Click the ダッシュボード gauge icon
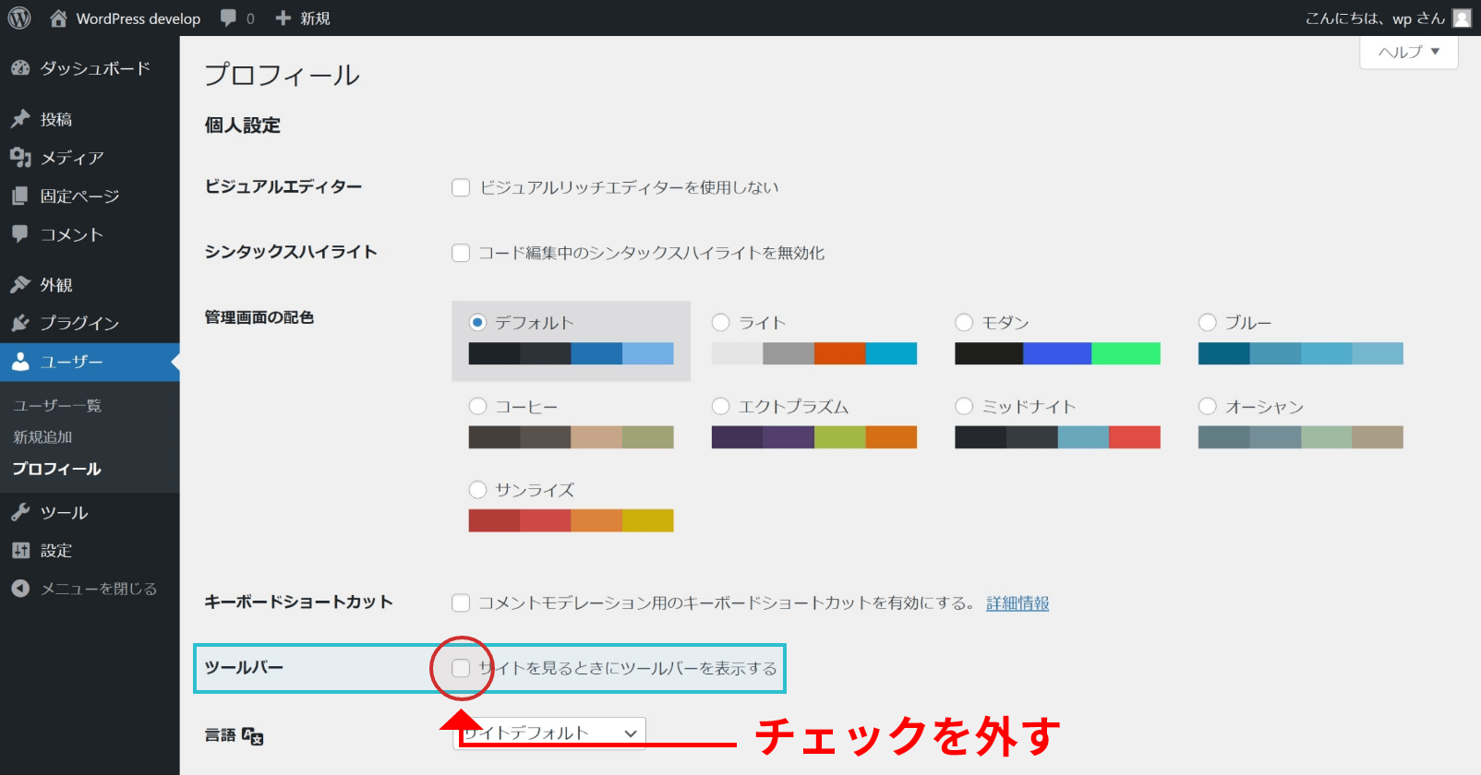 point(20,68)
